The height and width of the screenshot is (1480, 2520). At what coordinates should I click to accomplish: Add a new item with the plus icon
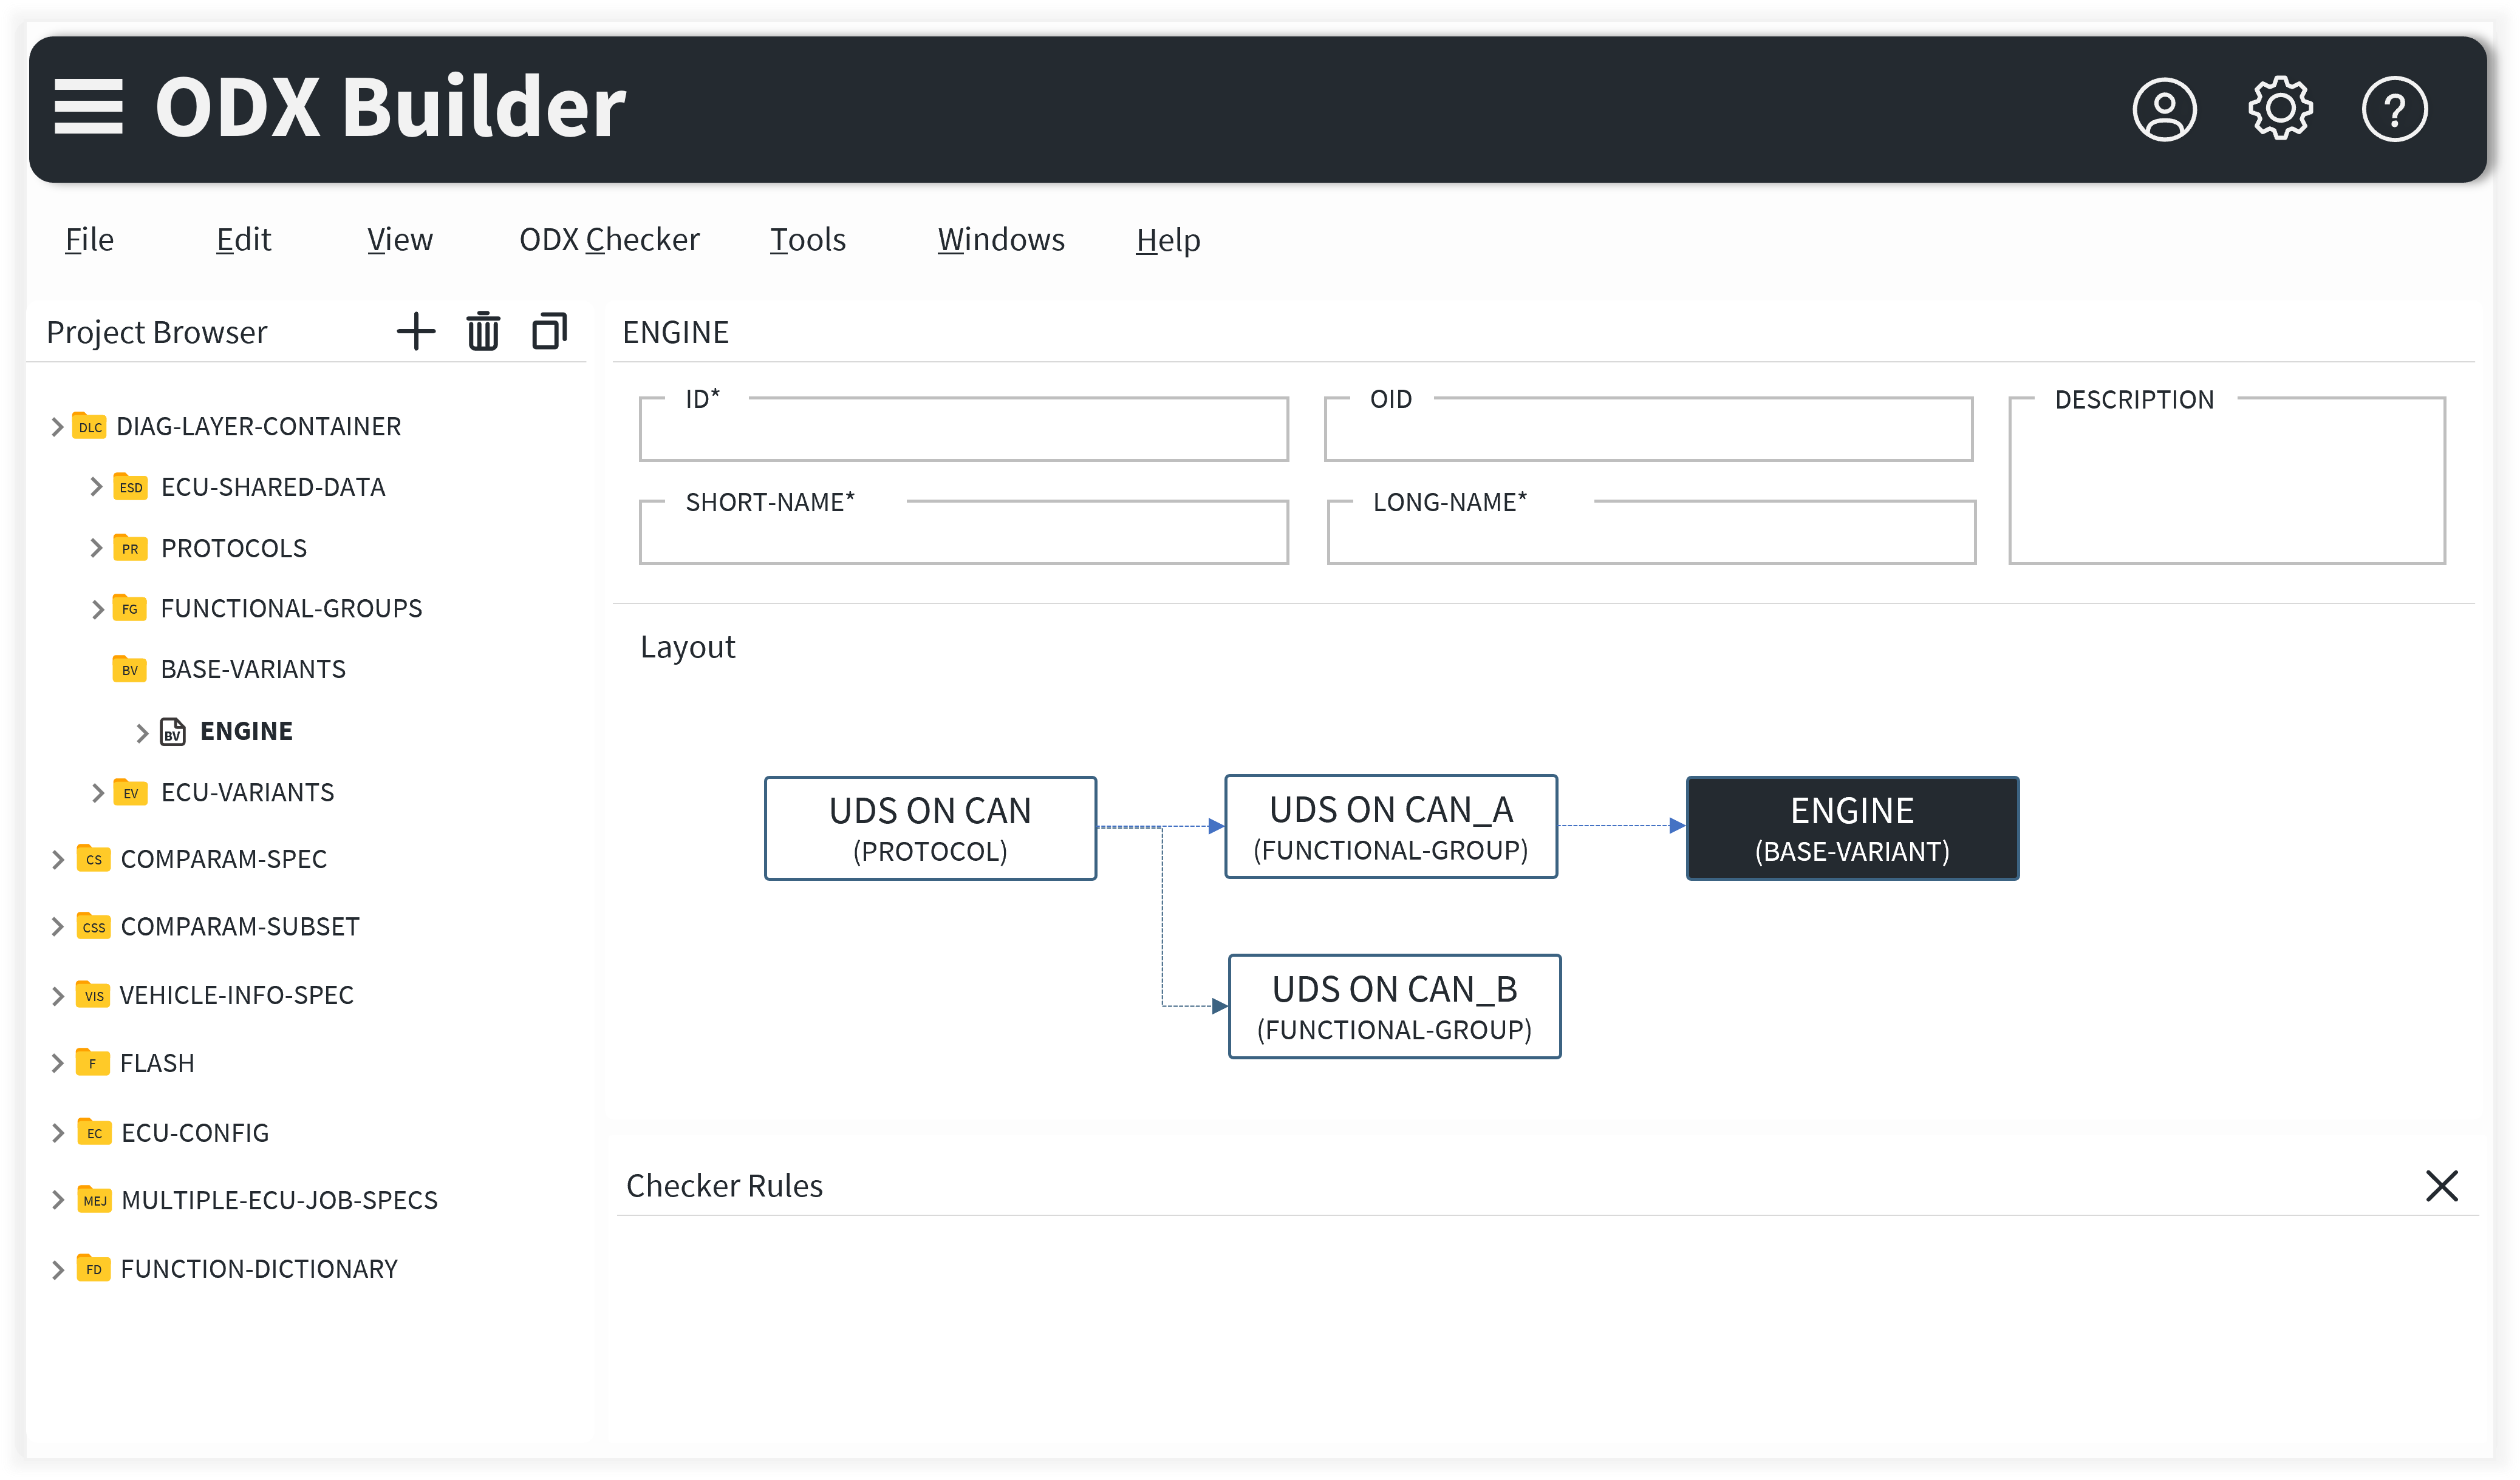416,332
